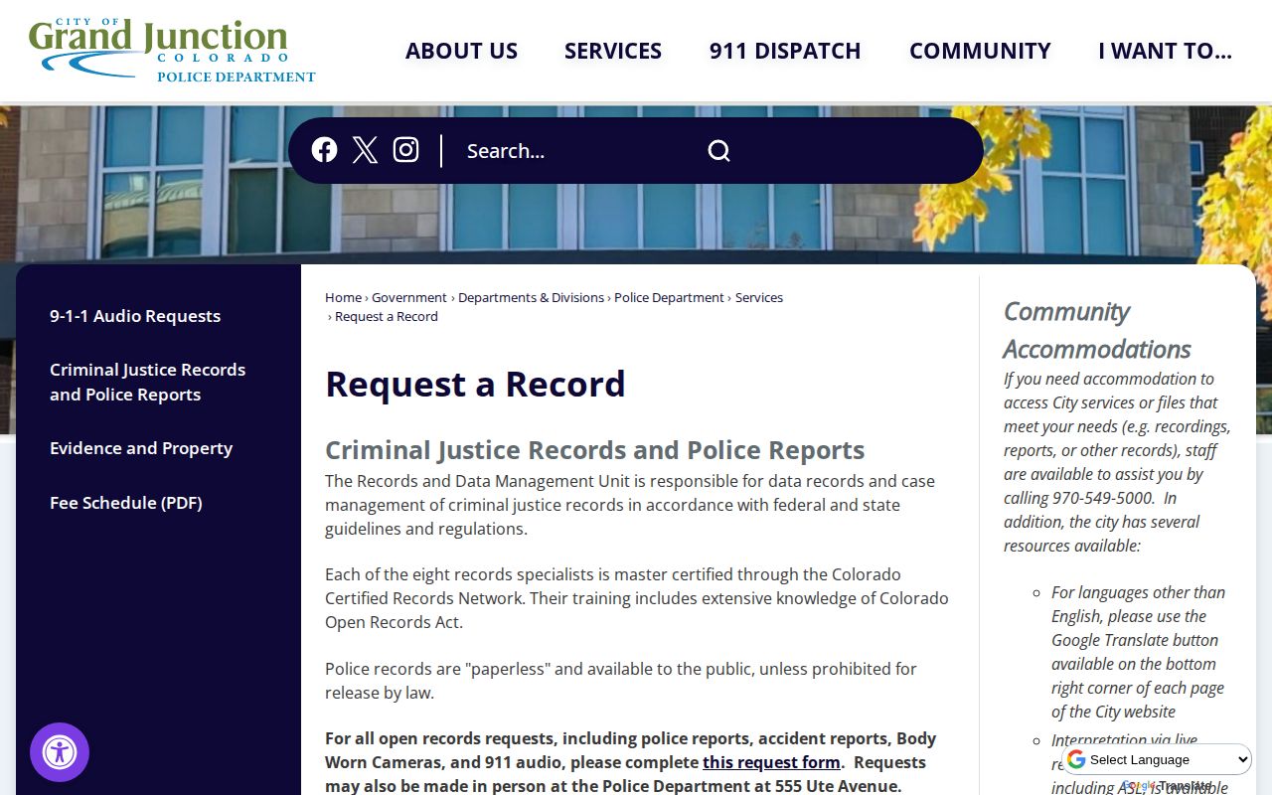This screenshot has width=1272, height=795.
Task: Open Fee Schedule (PDF)
Action: point(126,503)
